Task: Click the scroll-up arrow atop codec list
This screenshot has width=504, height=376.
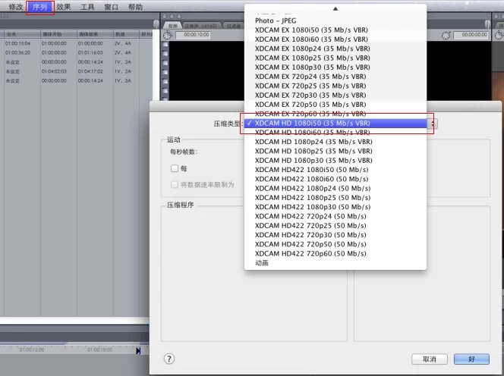Action: 335,8
